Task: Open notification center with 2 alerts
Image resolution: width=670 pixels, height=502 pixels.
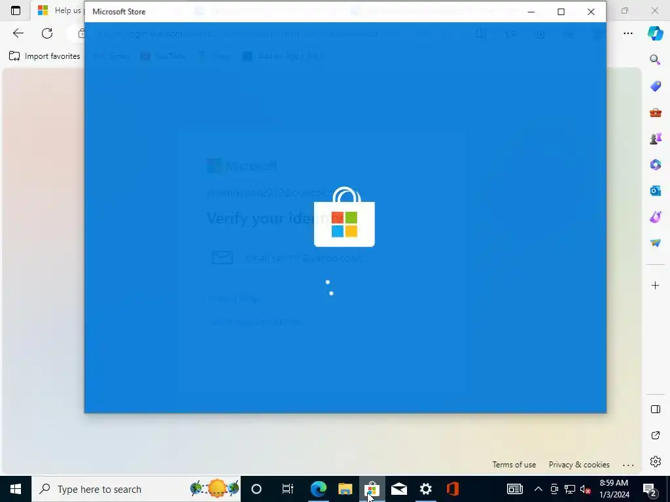Action: pyautogui.click(x=651, y=489)
